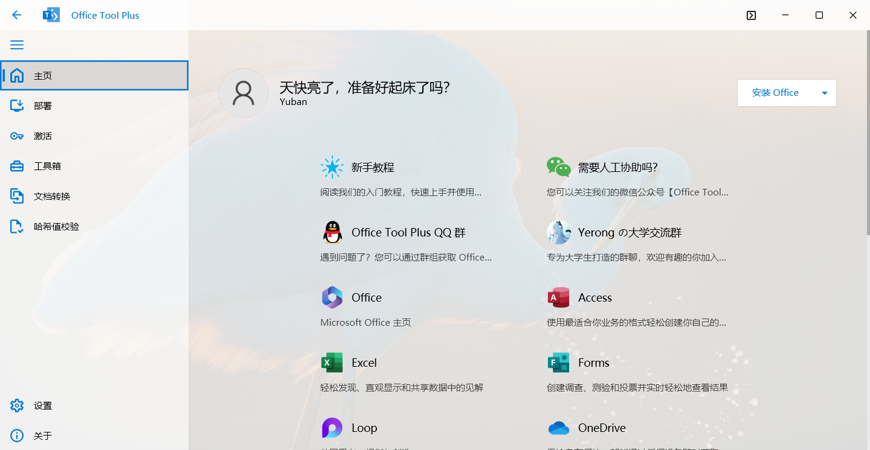Click the Access tile icon

tap(559, 297)
